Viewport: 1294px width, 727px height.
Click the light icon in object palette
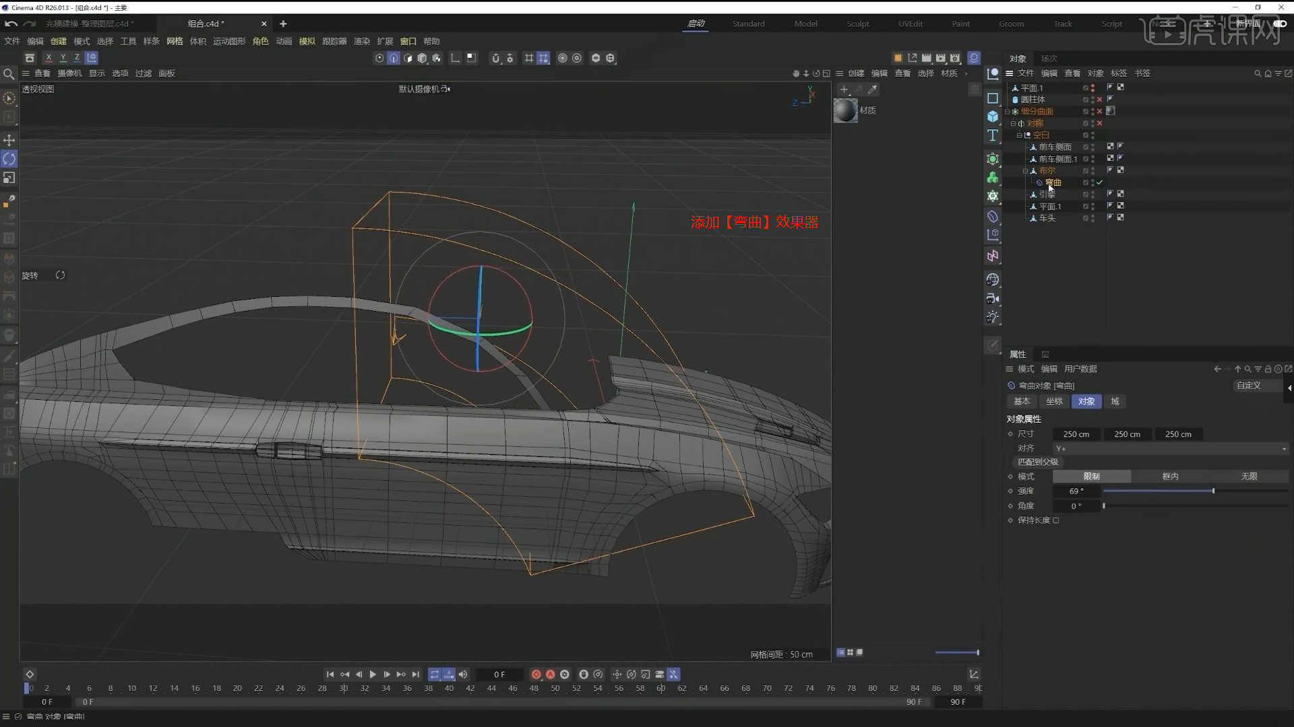993,317
